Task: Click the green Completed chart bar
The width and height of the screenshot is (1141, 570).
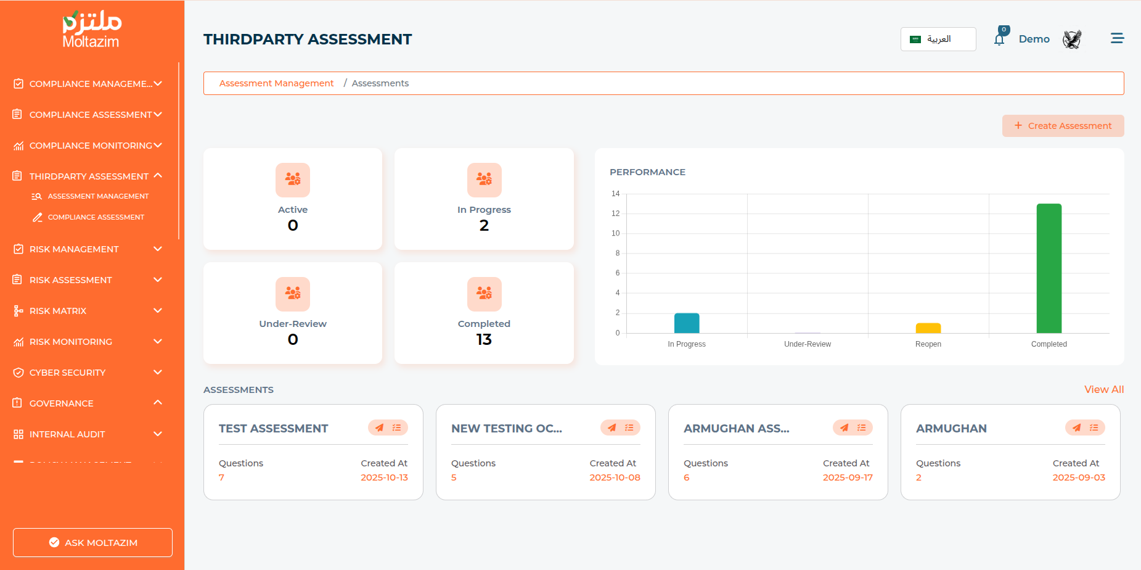Action: click(1049, 268)
